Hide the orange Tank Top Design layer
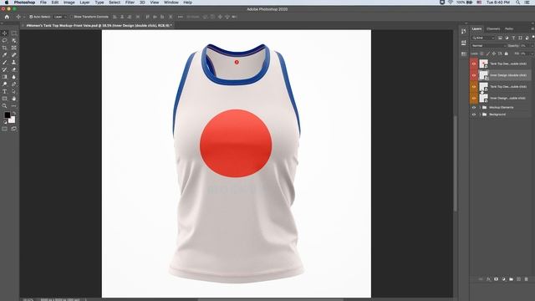The height and width of the screenshot is (301, 535). pyautogui.click(x=474, y=87)
